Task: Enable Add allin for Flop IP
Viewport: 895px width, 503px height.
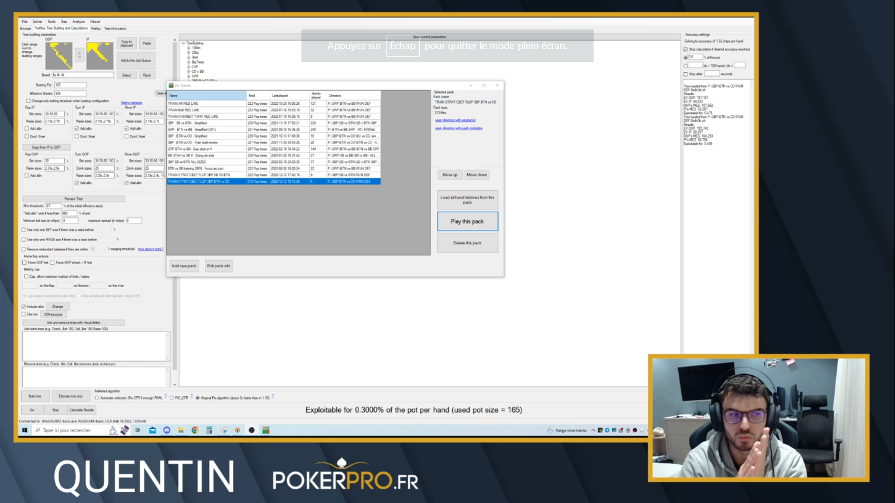Action: pyautogui.click(x=27, y=129)
